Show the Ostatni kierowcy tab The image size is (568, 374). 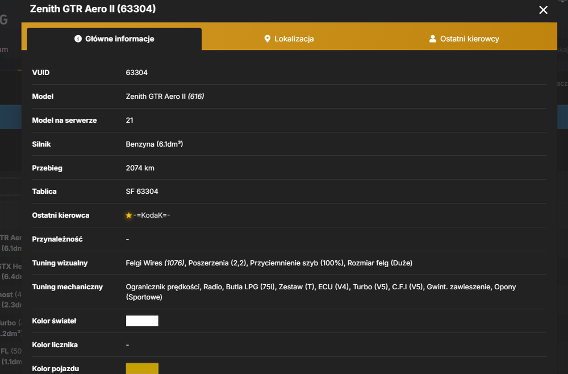tap(464, 39)
